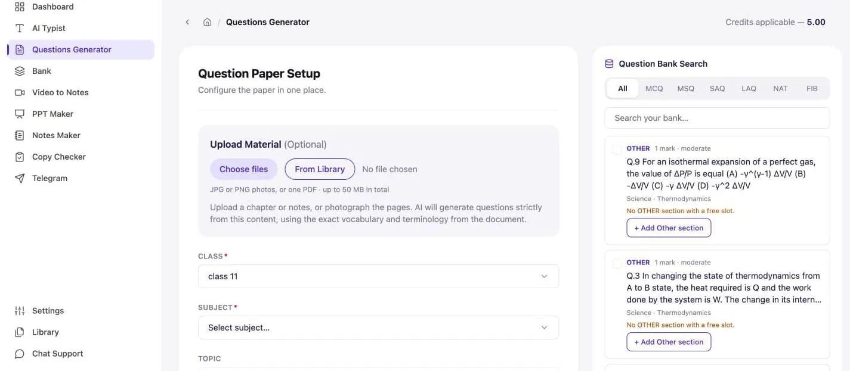Click the Library book icon
850x371 pixels.
tap(20, 332)
